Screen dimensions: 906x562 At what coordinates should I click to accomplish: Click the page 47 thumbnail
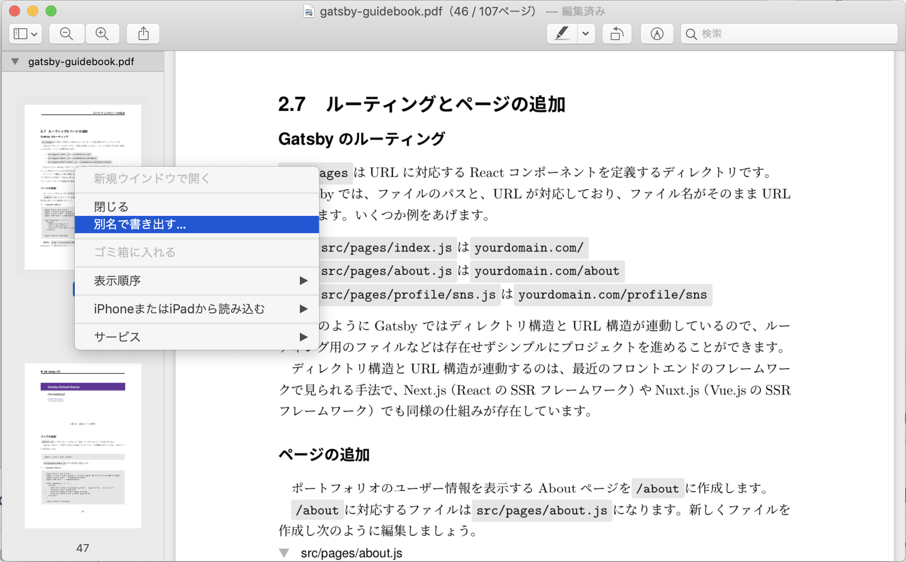83,445
